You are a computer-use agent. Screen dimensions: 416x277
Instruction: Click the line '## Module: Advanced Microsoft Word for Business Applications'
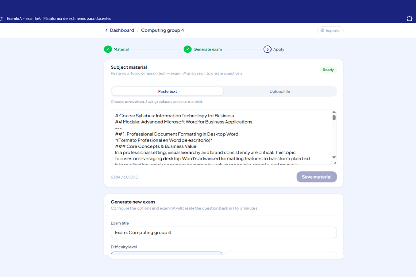point(183,122)
